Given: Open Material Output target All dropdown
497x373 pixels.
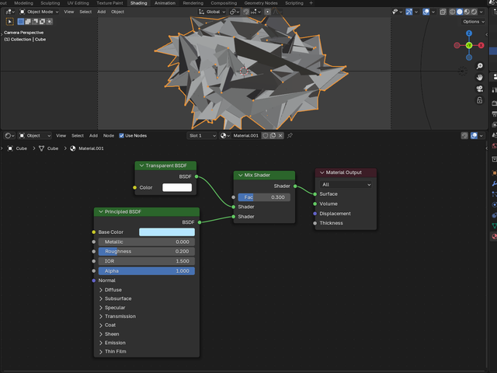Looking at the screenshot, I should click(346, 185).
